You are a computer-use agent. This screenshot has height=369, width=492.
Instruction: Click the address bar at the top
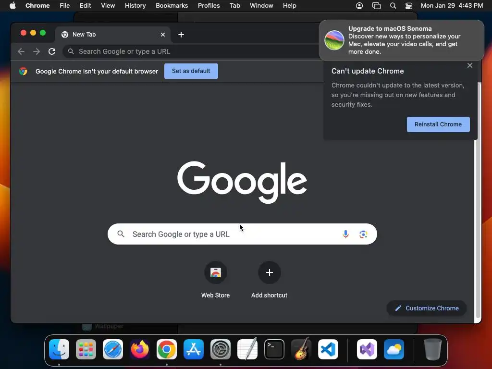pos(191,51)
